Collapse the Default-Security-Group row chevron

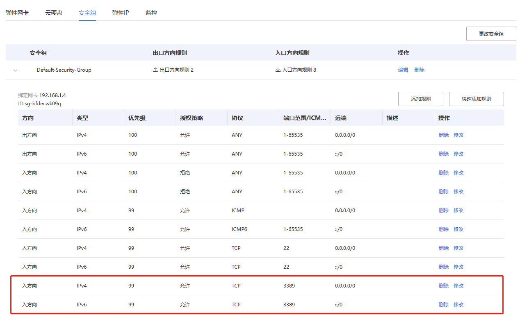click(16, 70)
